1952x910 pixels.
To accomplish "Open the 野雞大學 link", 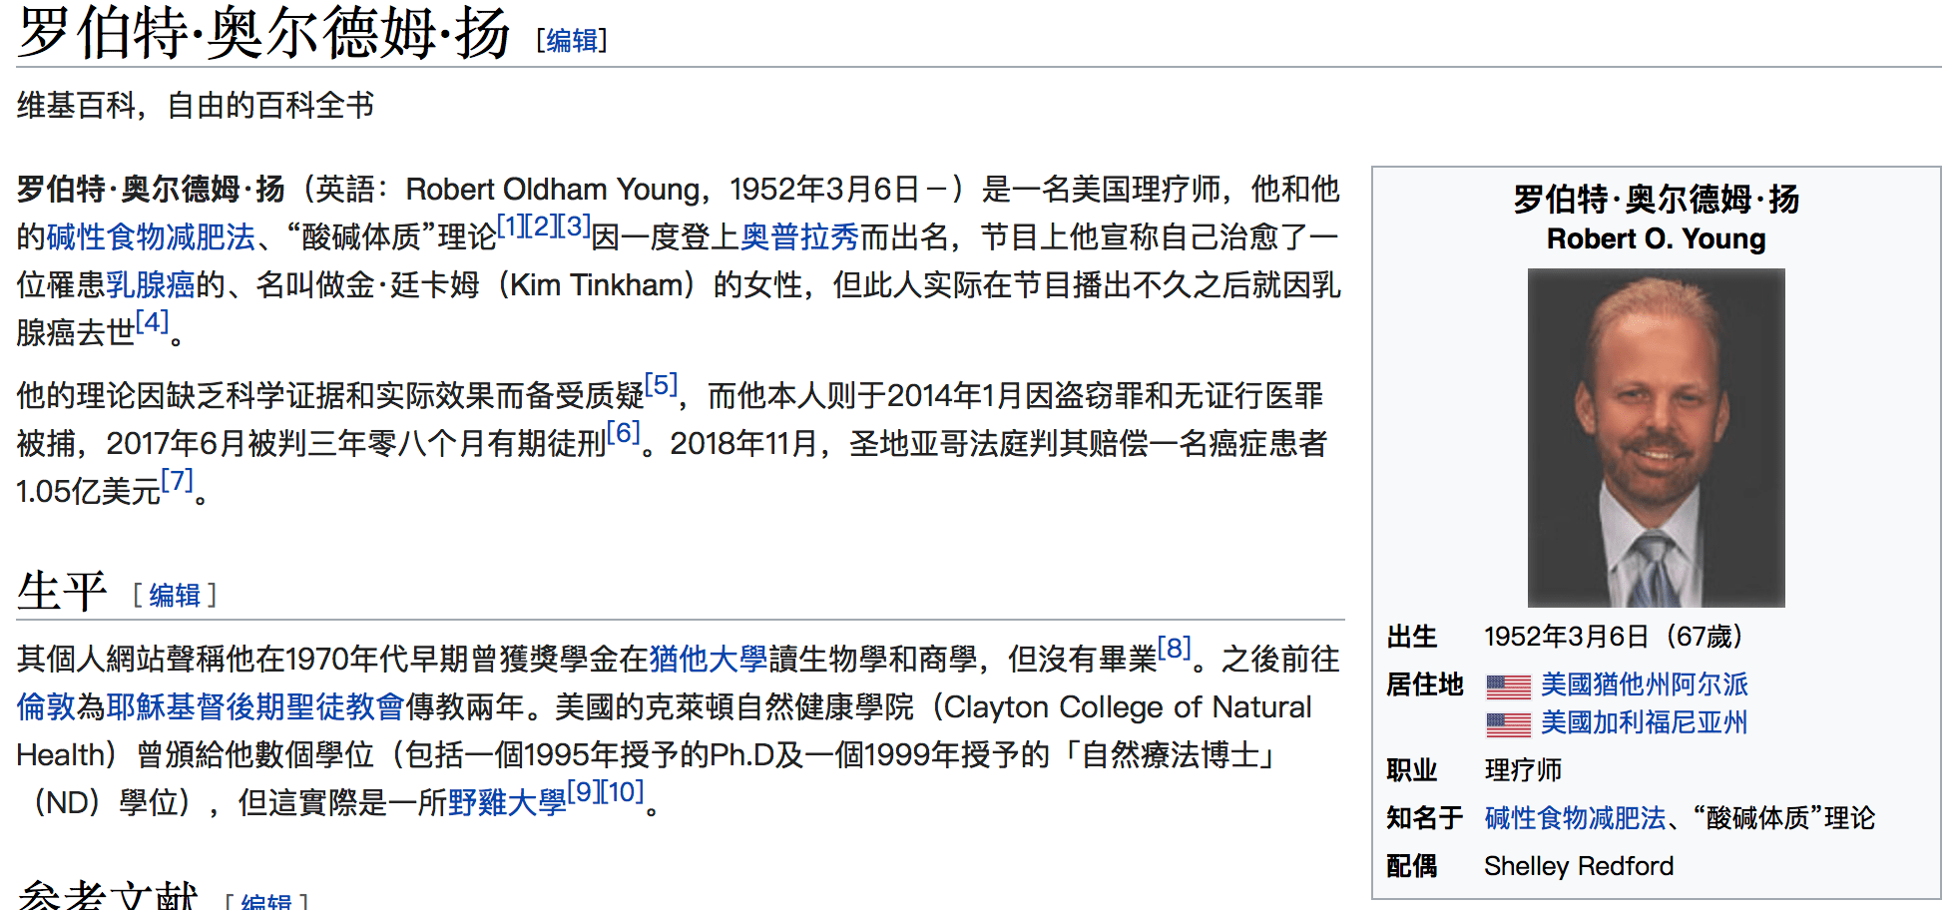I will coord(507,803).
